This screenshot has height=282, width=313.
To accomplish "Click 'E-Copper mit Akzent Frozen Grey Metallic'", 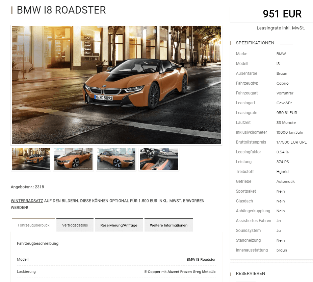I will [180, 272].
